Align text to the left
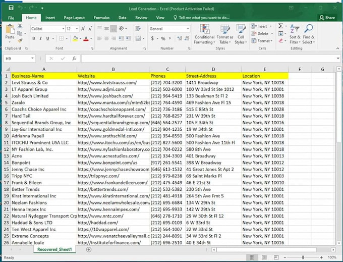This screenshot has width=343, height=262. (x=99, y=38)
